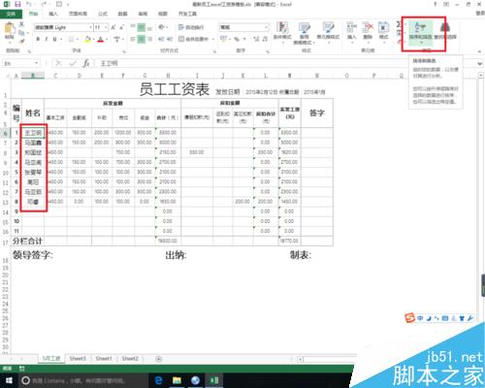Switch to the Page Layout ribbon tab
The width and height of the screenshot is (485, 388).
click(78, 14)
